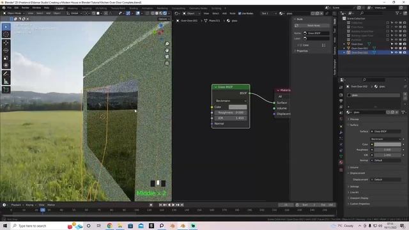Open the Tool properties tab

pyautogui.click(x=341, y=88)
